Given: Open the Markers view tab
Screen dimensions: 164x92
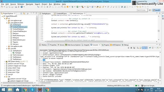Looking at the screenshot, I should (x=43, y=45).
